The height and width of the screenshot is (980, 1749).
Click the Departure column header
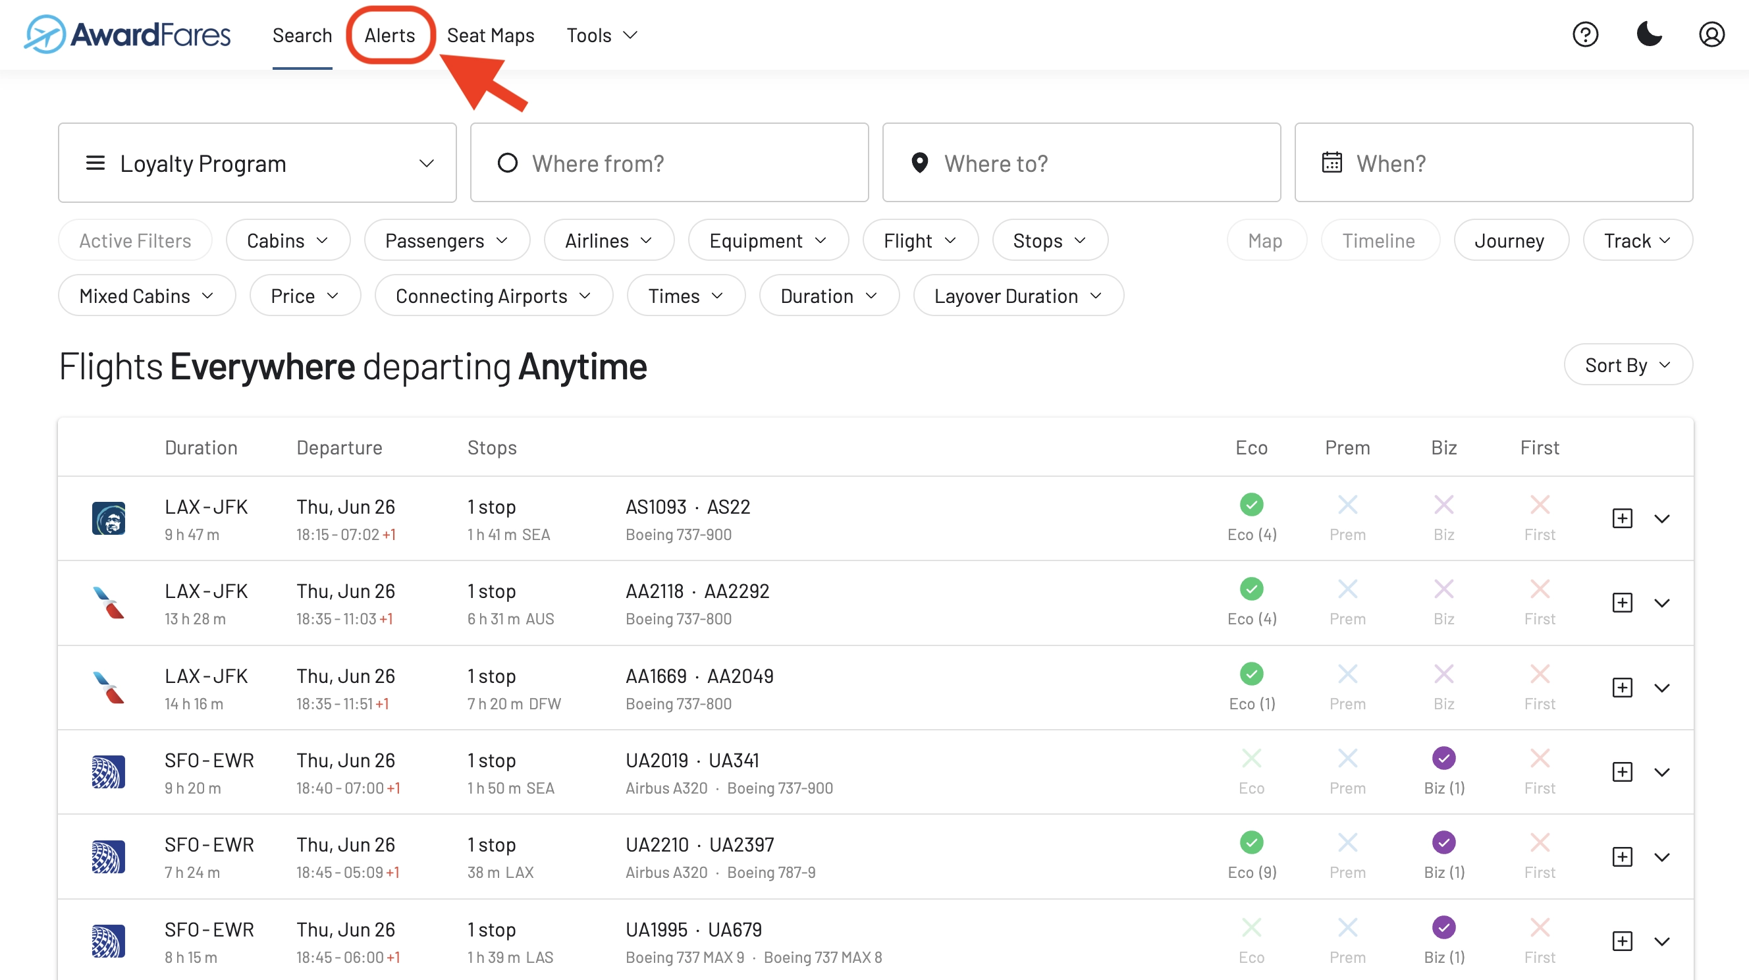338,448
